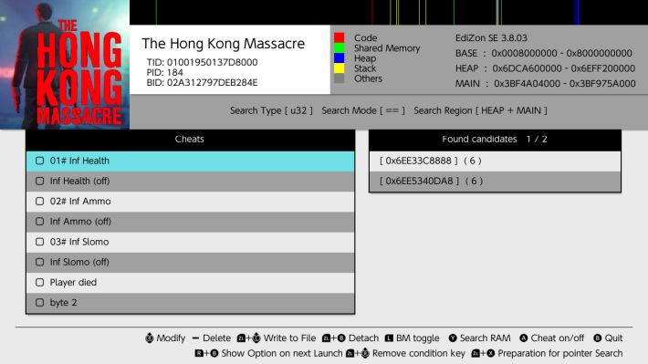Click the red Code legend color swatch

point(340,37)
